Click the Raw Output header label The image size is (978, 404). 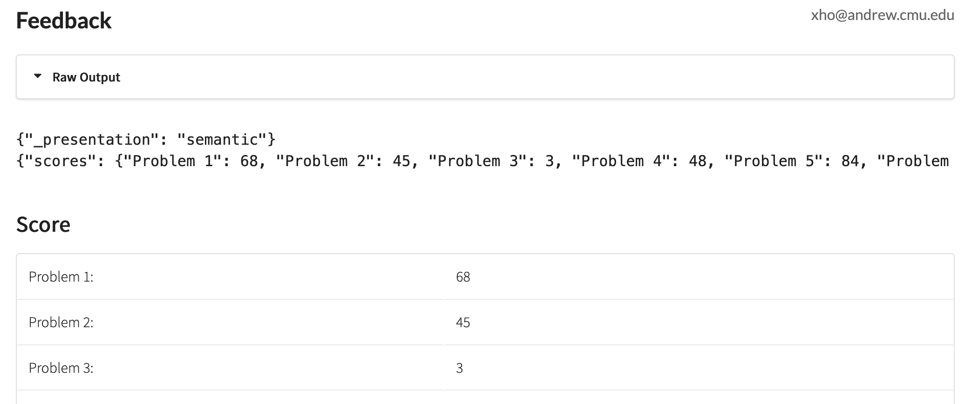tap(86, 77)
